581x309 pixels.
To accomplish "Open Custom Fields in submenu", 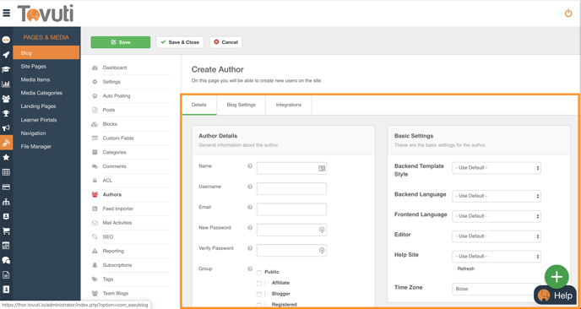I will click(118, 138).
